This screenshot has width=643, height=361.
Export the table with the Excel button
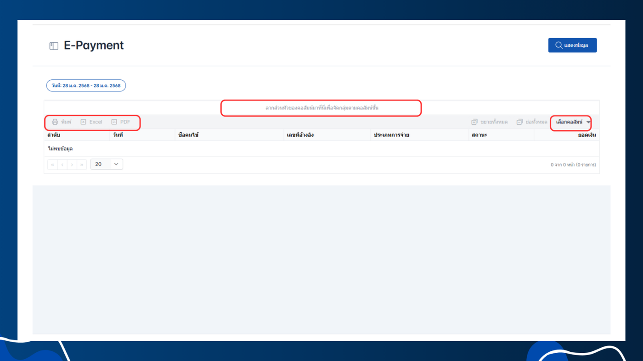coord(91,122)
